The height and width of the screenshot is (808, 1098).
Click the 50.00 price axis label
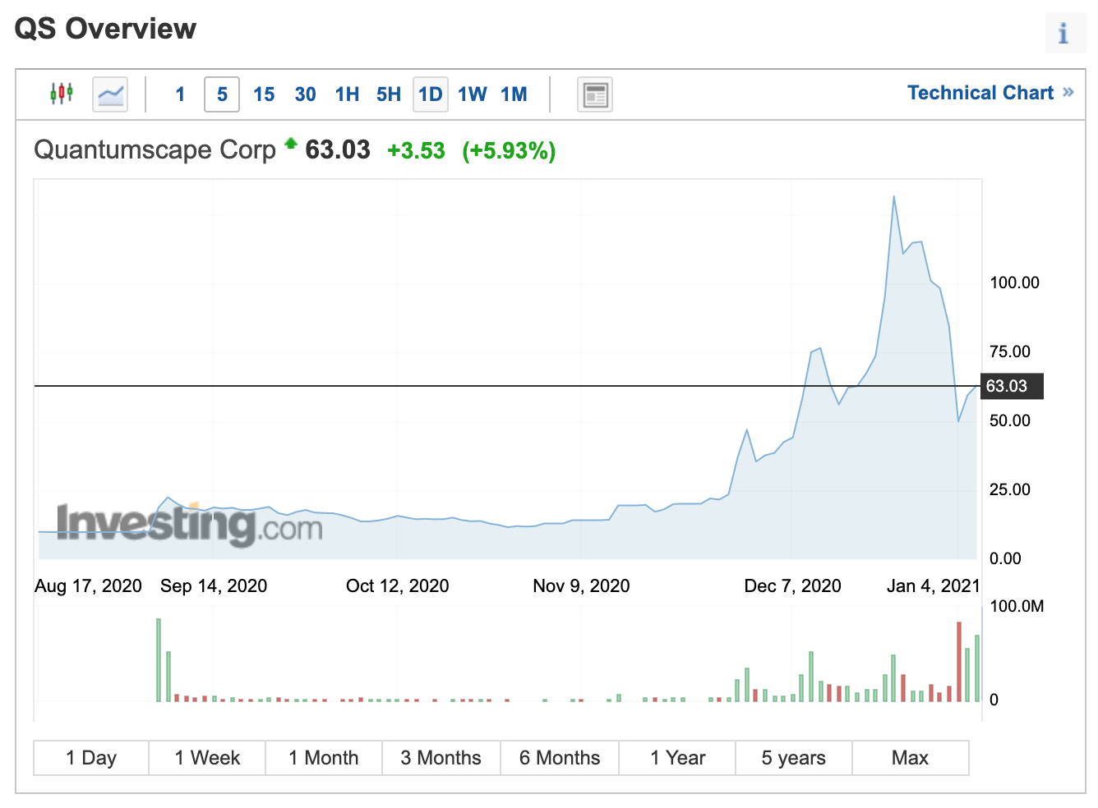pos(1010,421)
